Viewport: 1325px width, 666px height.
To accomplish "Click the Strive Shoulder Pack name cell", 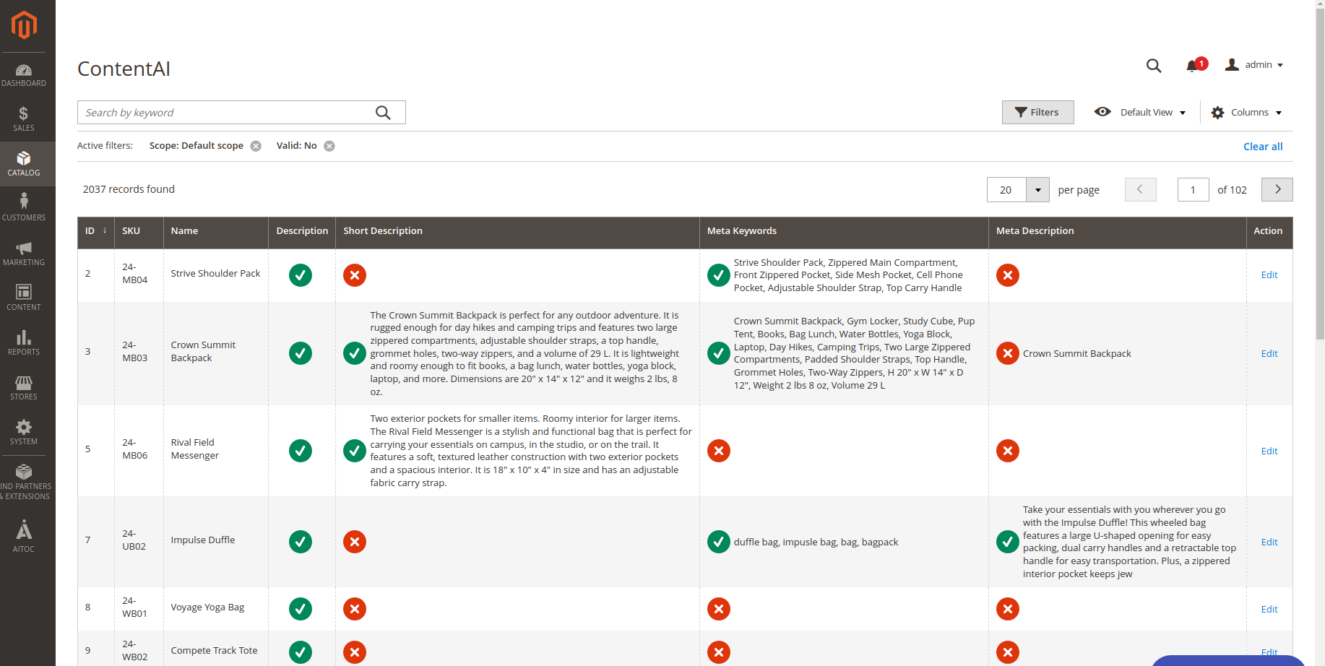I will [216, 274].
